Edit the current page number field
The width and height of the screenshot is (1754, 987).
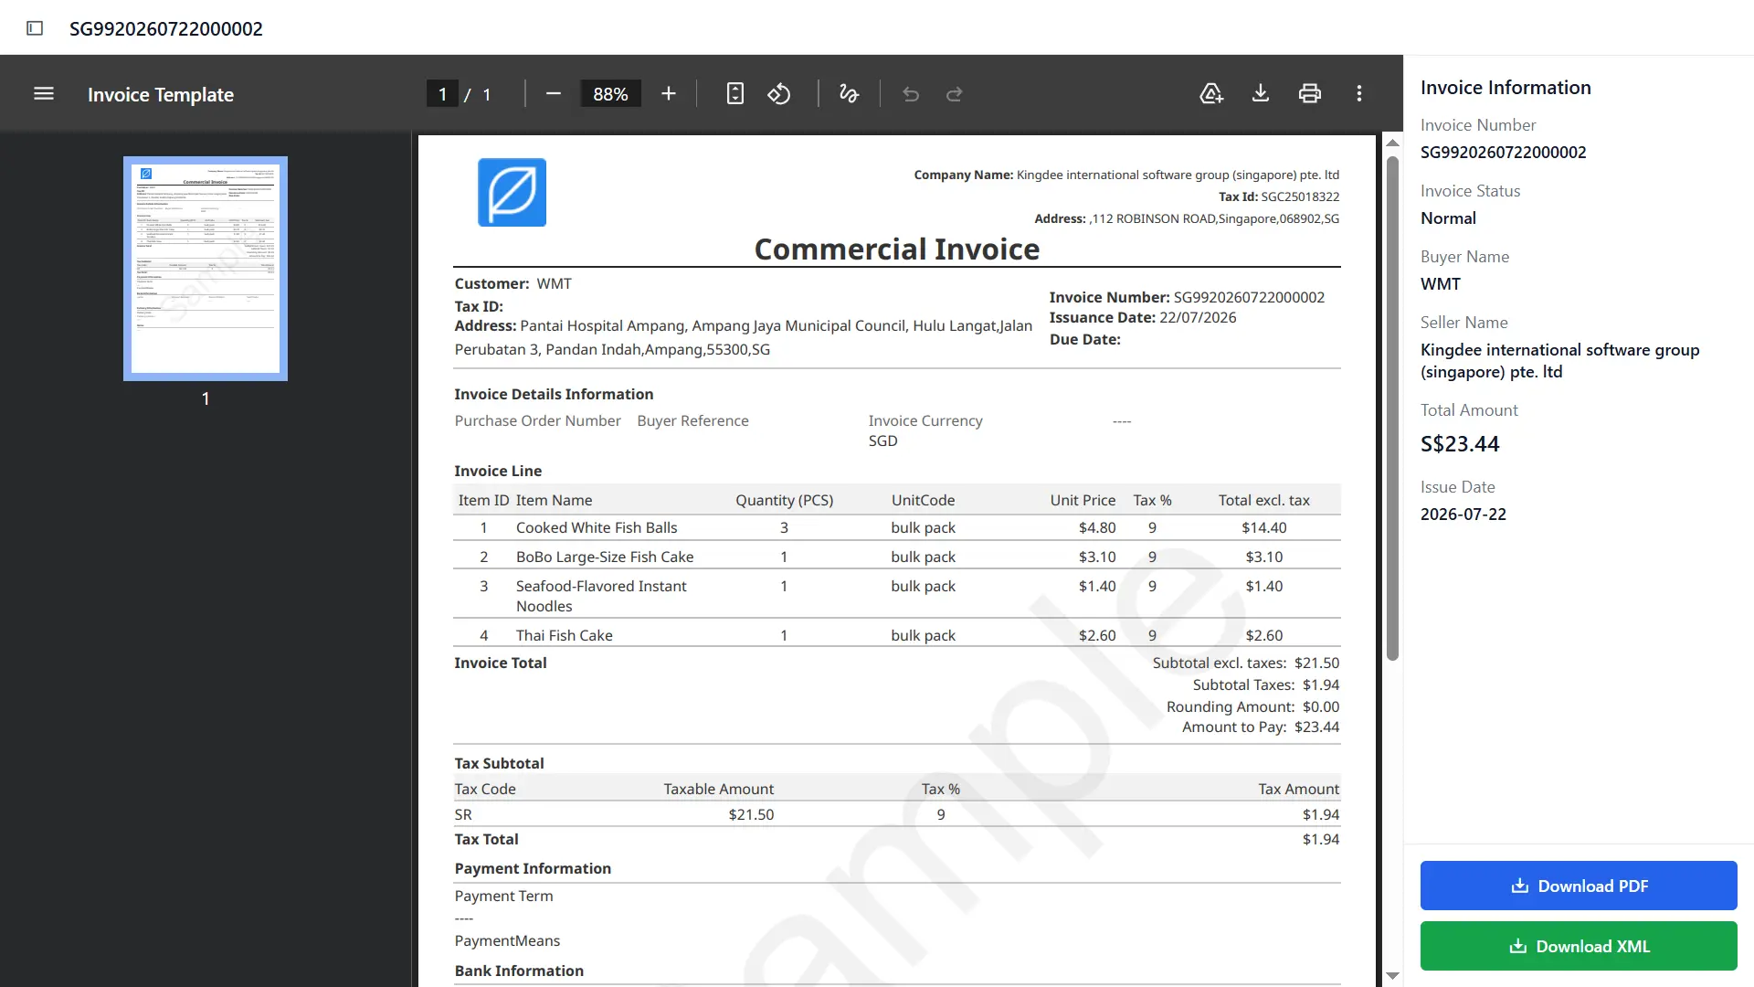pos(442,94)
